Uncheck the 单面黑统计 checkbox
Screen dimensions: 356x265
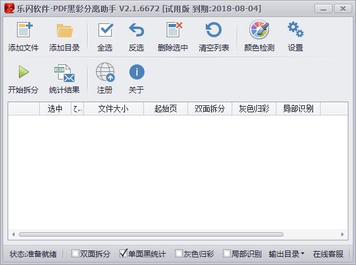pos(123,254)
